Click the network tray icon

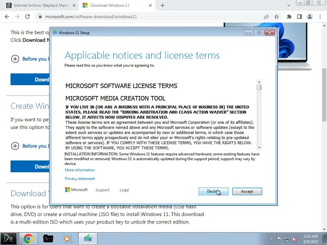pos(287,239)
